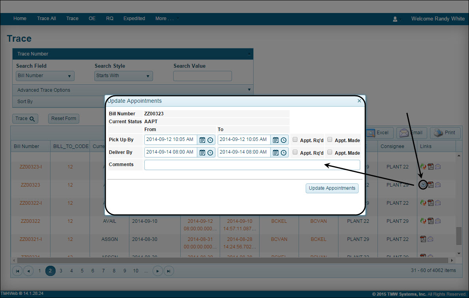Open RQ in navigation bar

point(110,19)
